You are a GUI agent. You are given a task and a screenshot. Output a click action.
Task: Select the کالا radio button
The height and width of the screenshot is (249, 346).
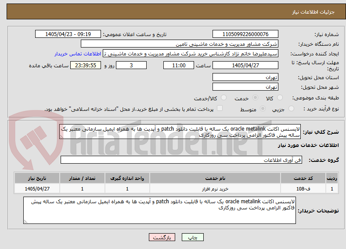(x=280, y=98)
